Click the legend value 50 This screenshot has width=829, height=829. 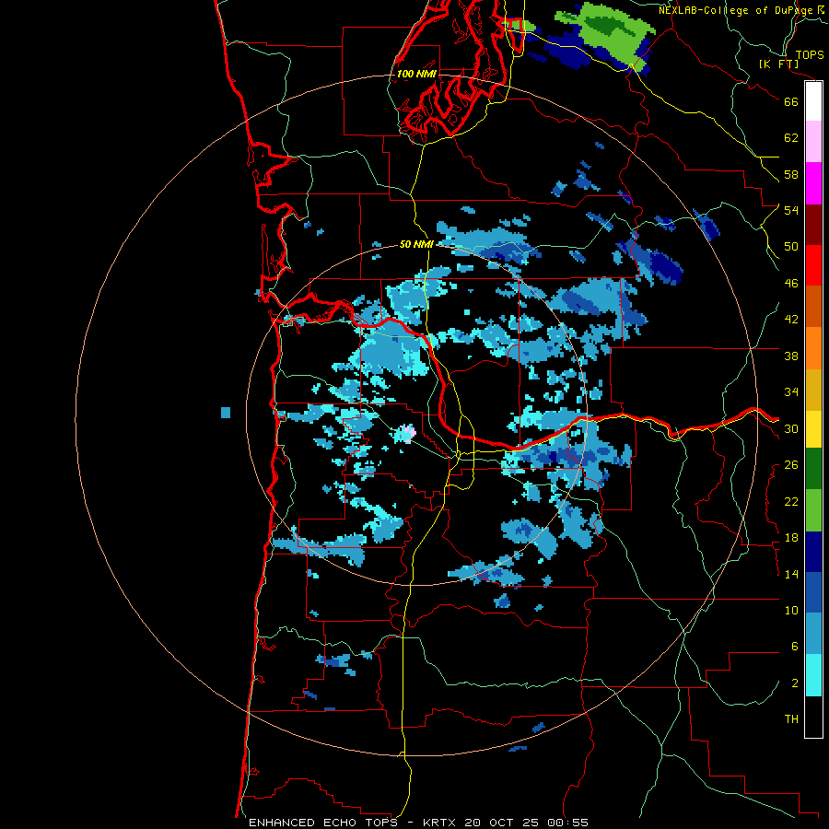pyautogui.click(x=791, y=247)
